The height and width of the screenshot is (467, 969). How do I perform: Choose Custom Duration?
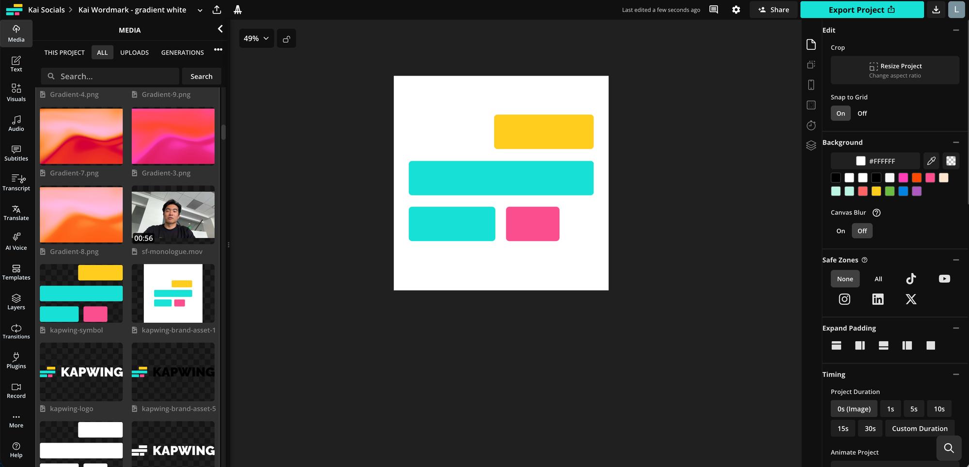[x=920, y=428]
